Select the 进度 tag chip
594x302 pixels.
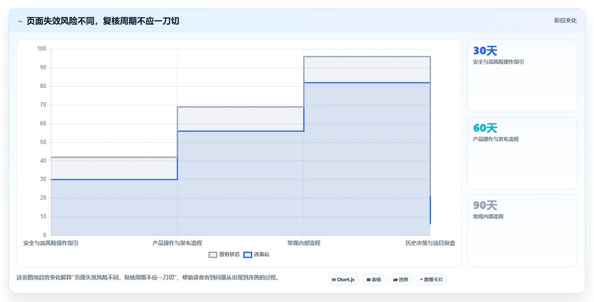coord(400,279)
